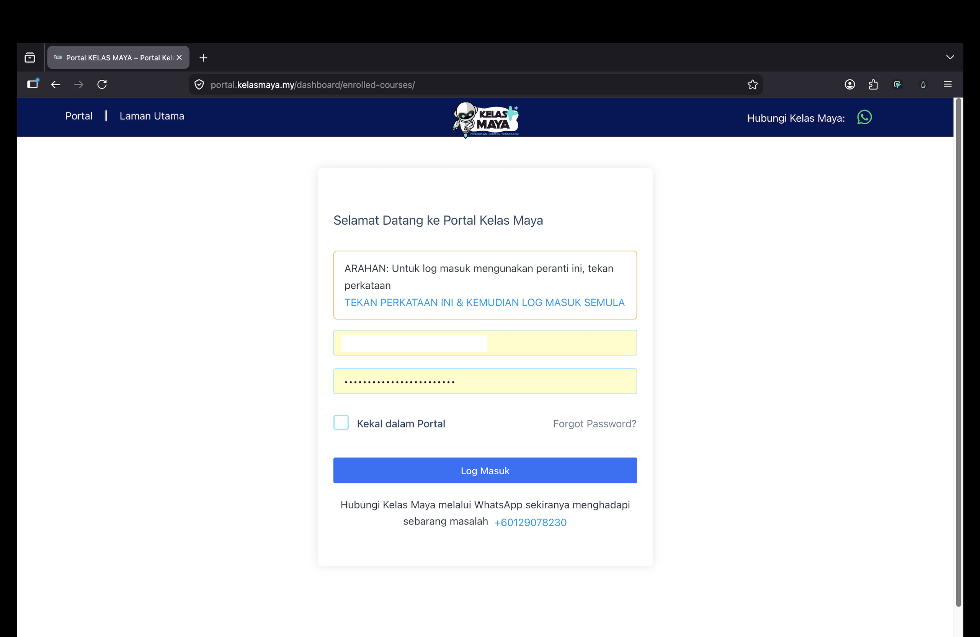The width and height of the screenshot is (980, 637).
Task: Open the +60129078230 WhatsApp number link
Action: (530, 522)
